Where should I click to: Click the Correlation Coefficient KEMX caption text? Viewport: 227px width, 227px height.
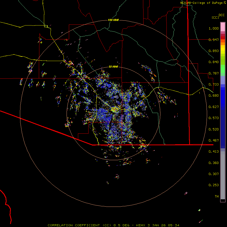113,225
